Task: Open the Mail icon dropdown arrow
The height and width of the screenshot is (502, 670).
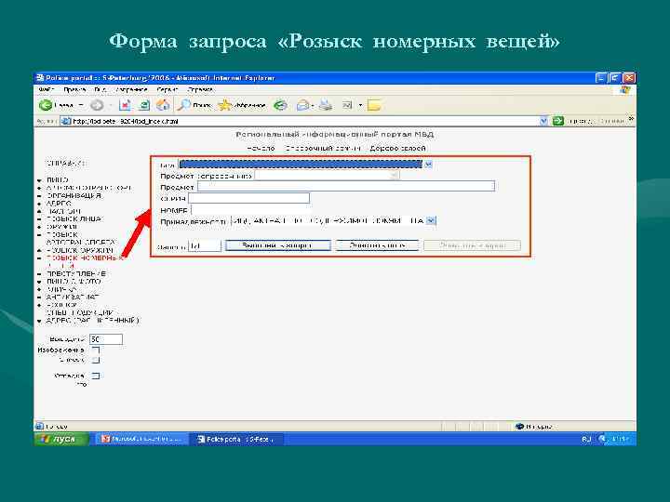Action: pyautogui.click(x=313, y=105)
